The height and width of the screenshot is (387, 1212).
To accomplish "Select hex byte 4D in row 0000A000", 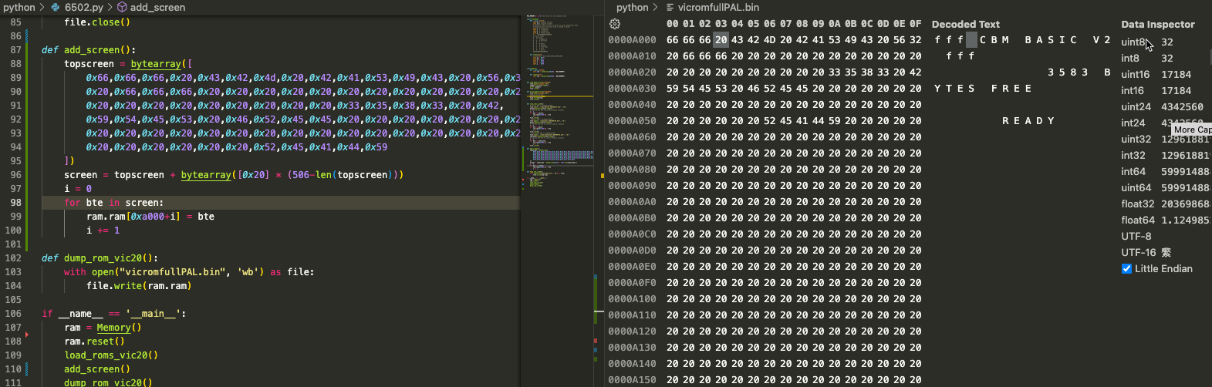I will coord(769,40).
